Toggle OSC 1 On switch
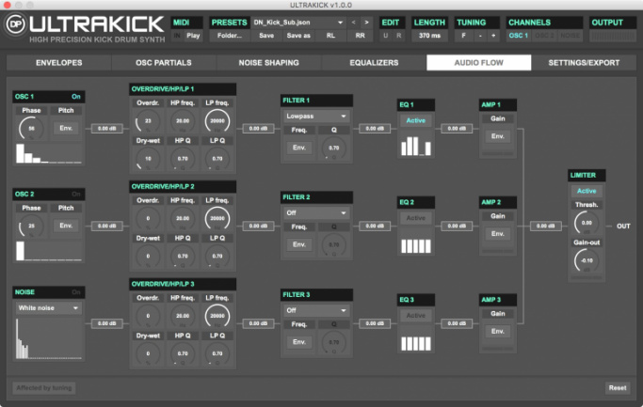643x407 pixels. (x=75, y=96)
